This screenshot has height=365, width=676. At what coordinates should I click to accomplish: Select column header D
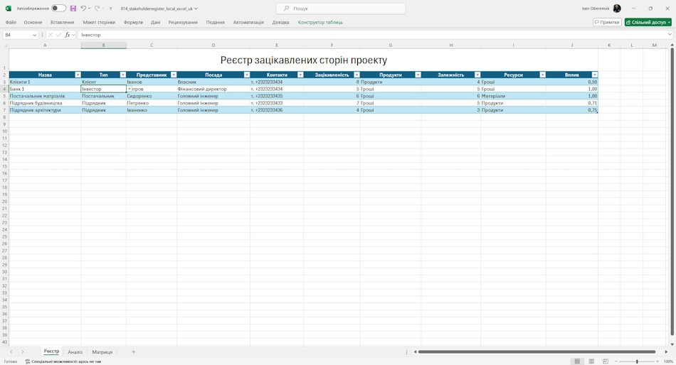[213, 45]
